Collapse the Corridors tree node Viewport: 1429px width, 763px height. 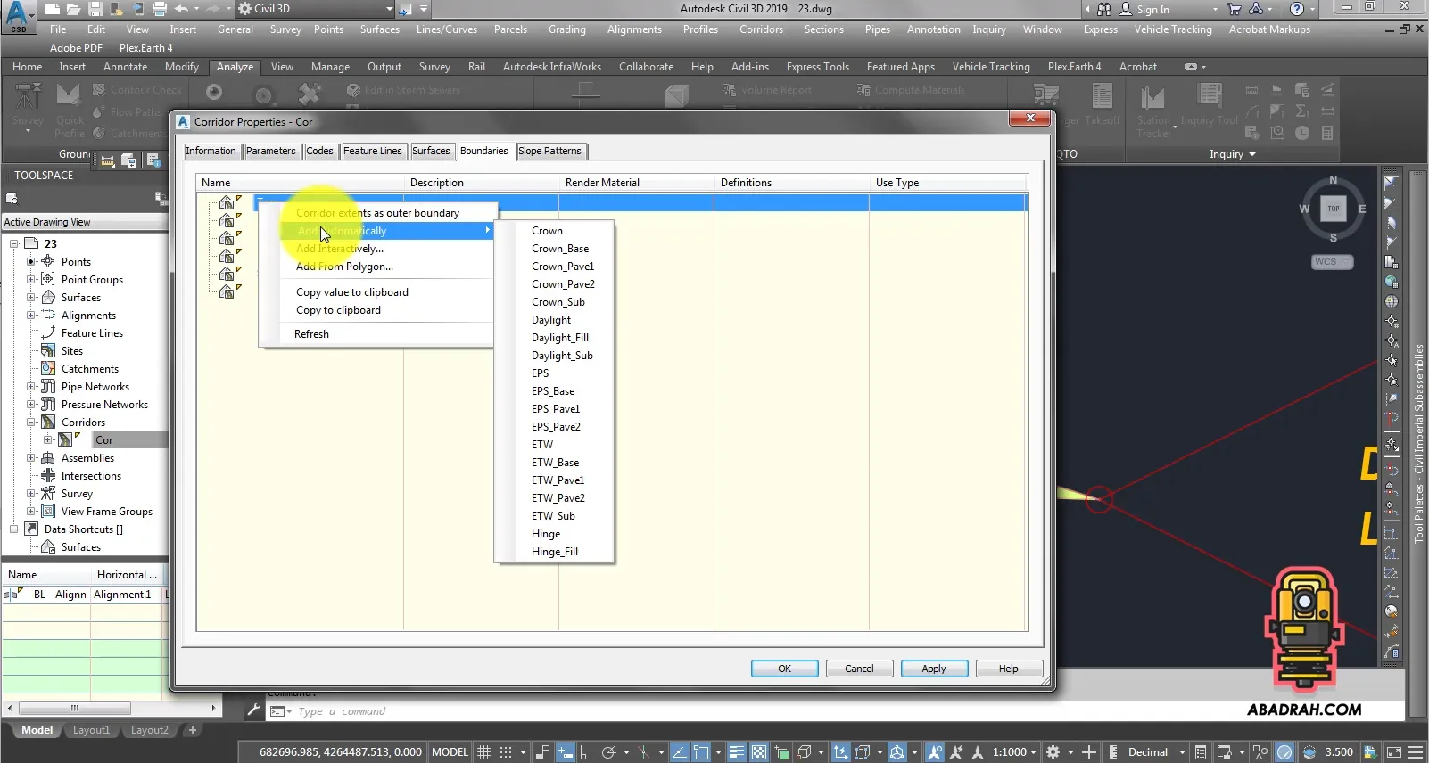pos(31,423)
